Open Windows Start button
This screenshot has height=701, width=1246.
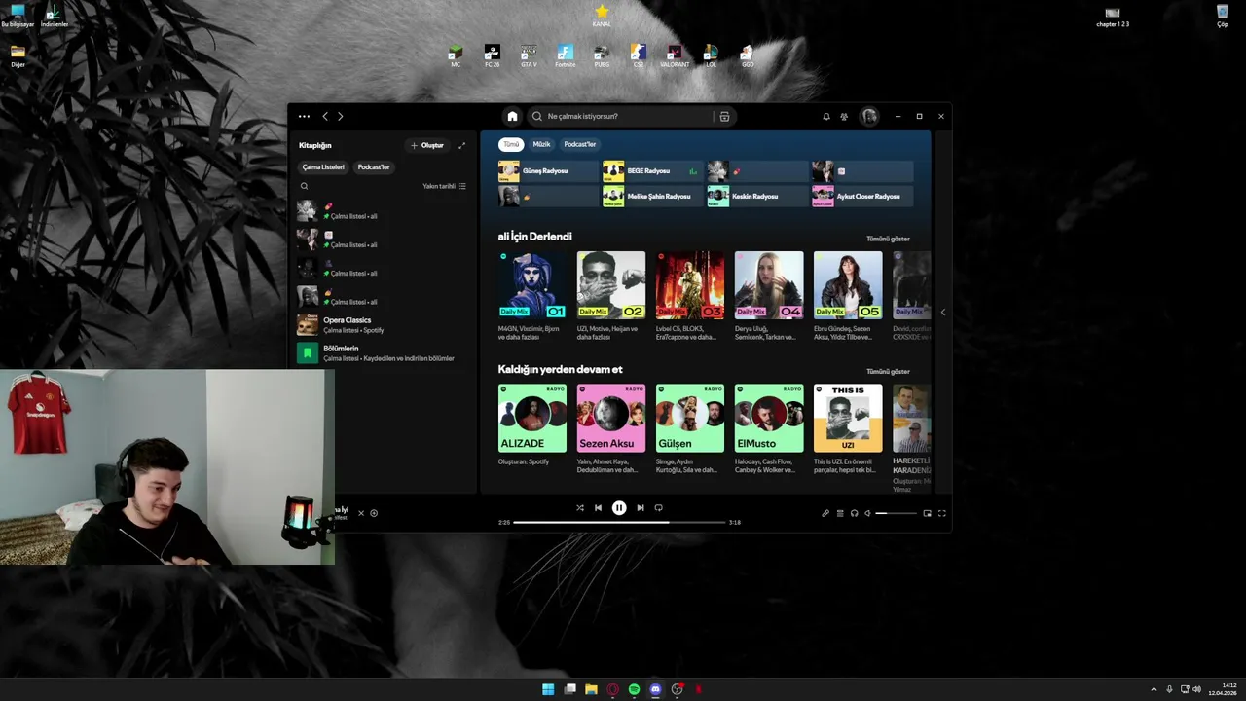(x=548, y=689)
